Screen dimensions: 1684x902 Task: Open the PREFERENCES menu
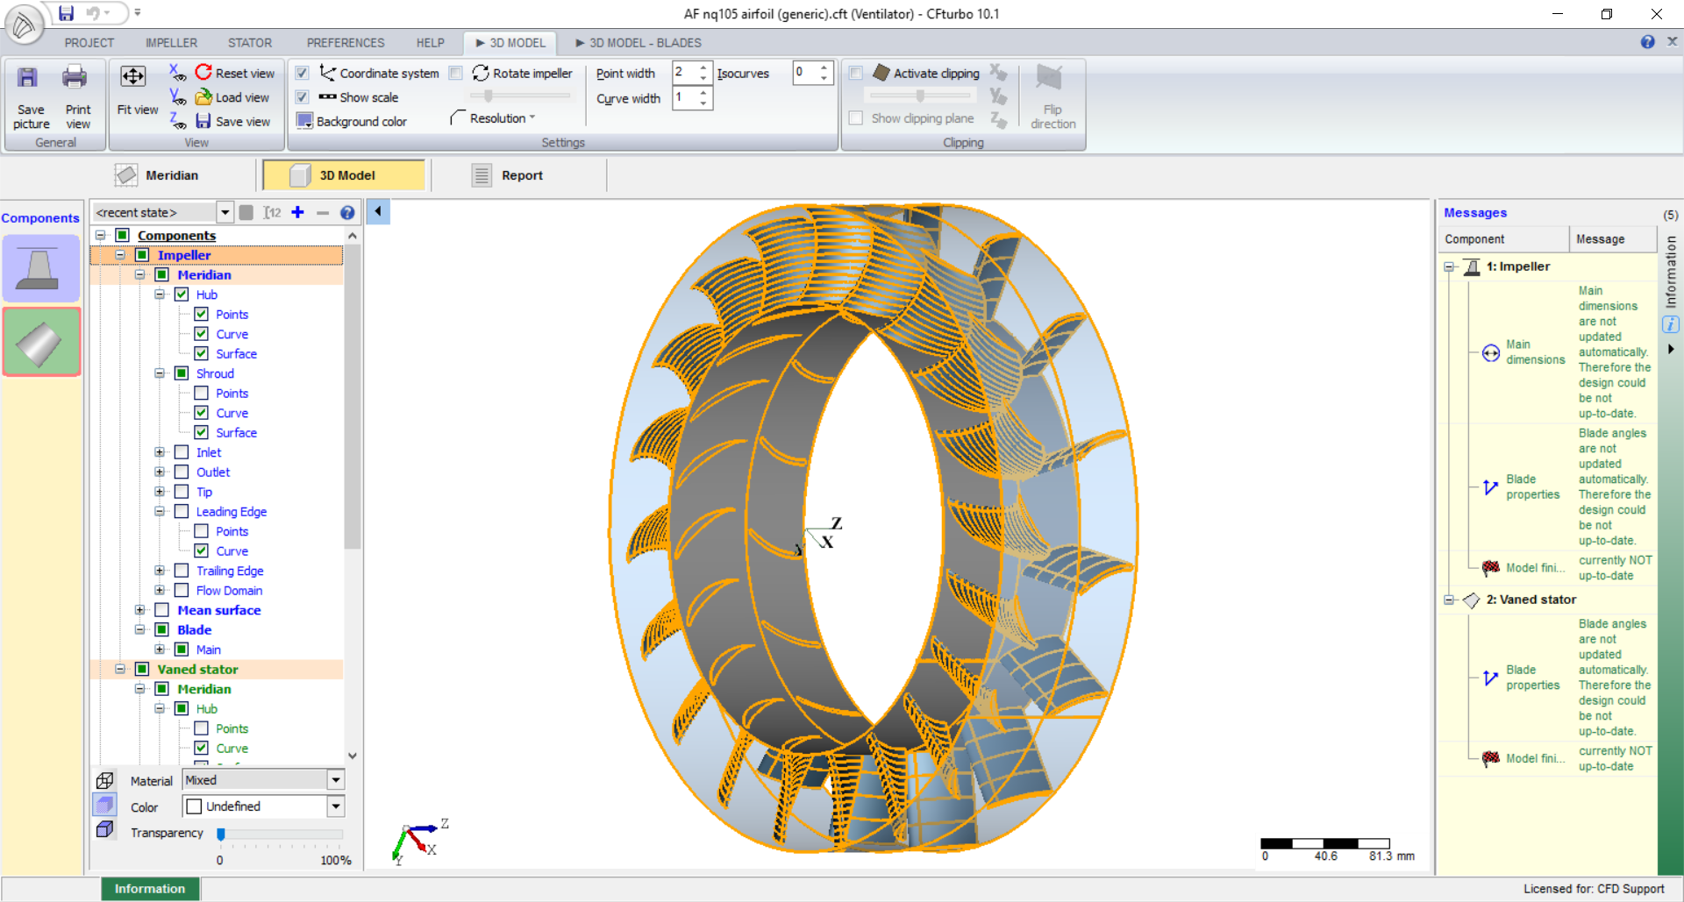[345, 42]
